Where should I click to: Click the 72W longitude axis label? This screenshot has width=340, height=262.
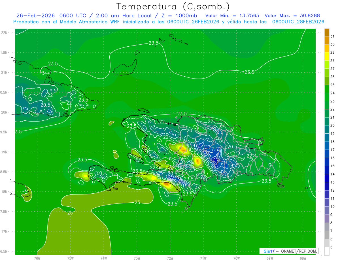[x=170, y=258]
